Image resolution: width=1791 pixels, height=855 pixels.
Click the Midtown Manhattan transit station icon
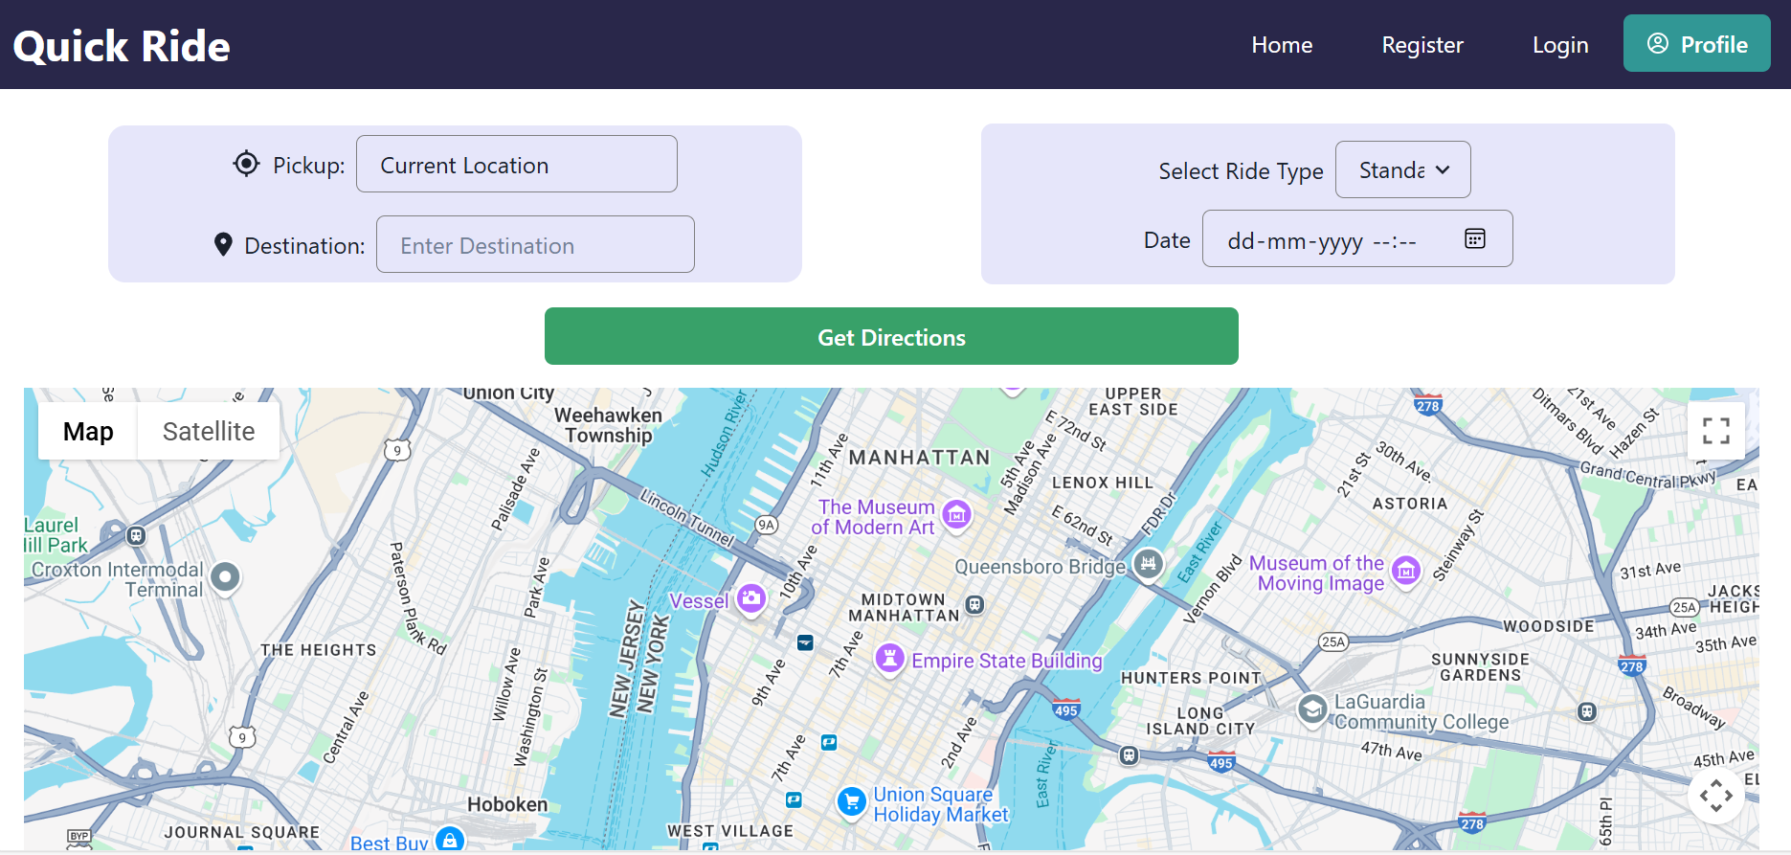click(x=974, y=605)
